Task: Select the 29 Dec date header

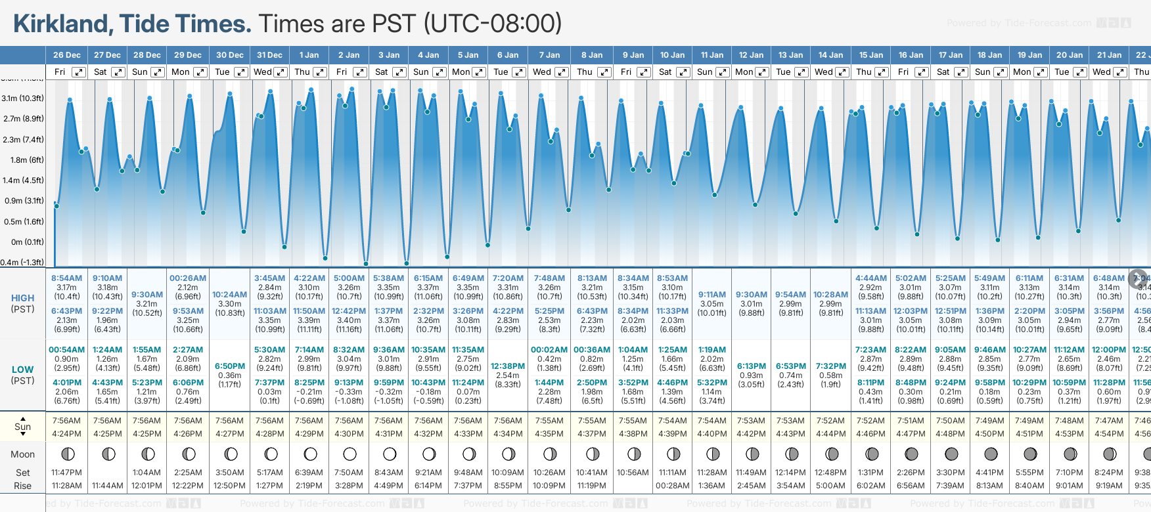Action: point(188,55)
